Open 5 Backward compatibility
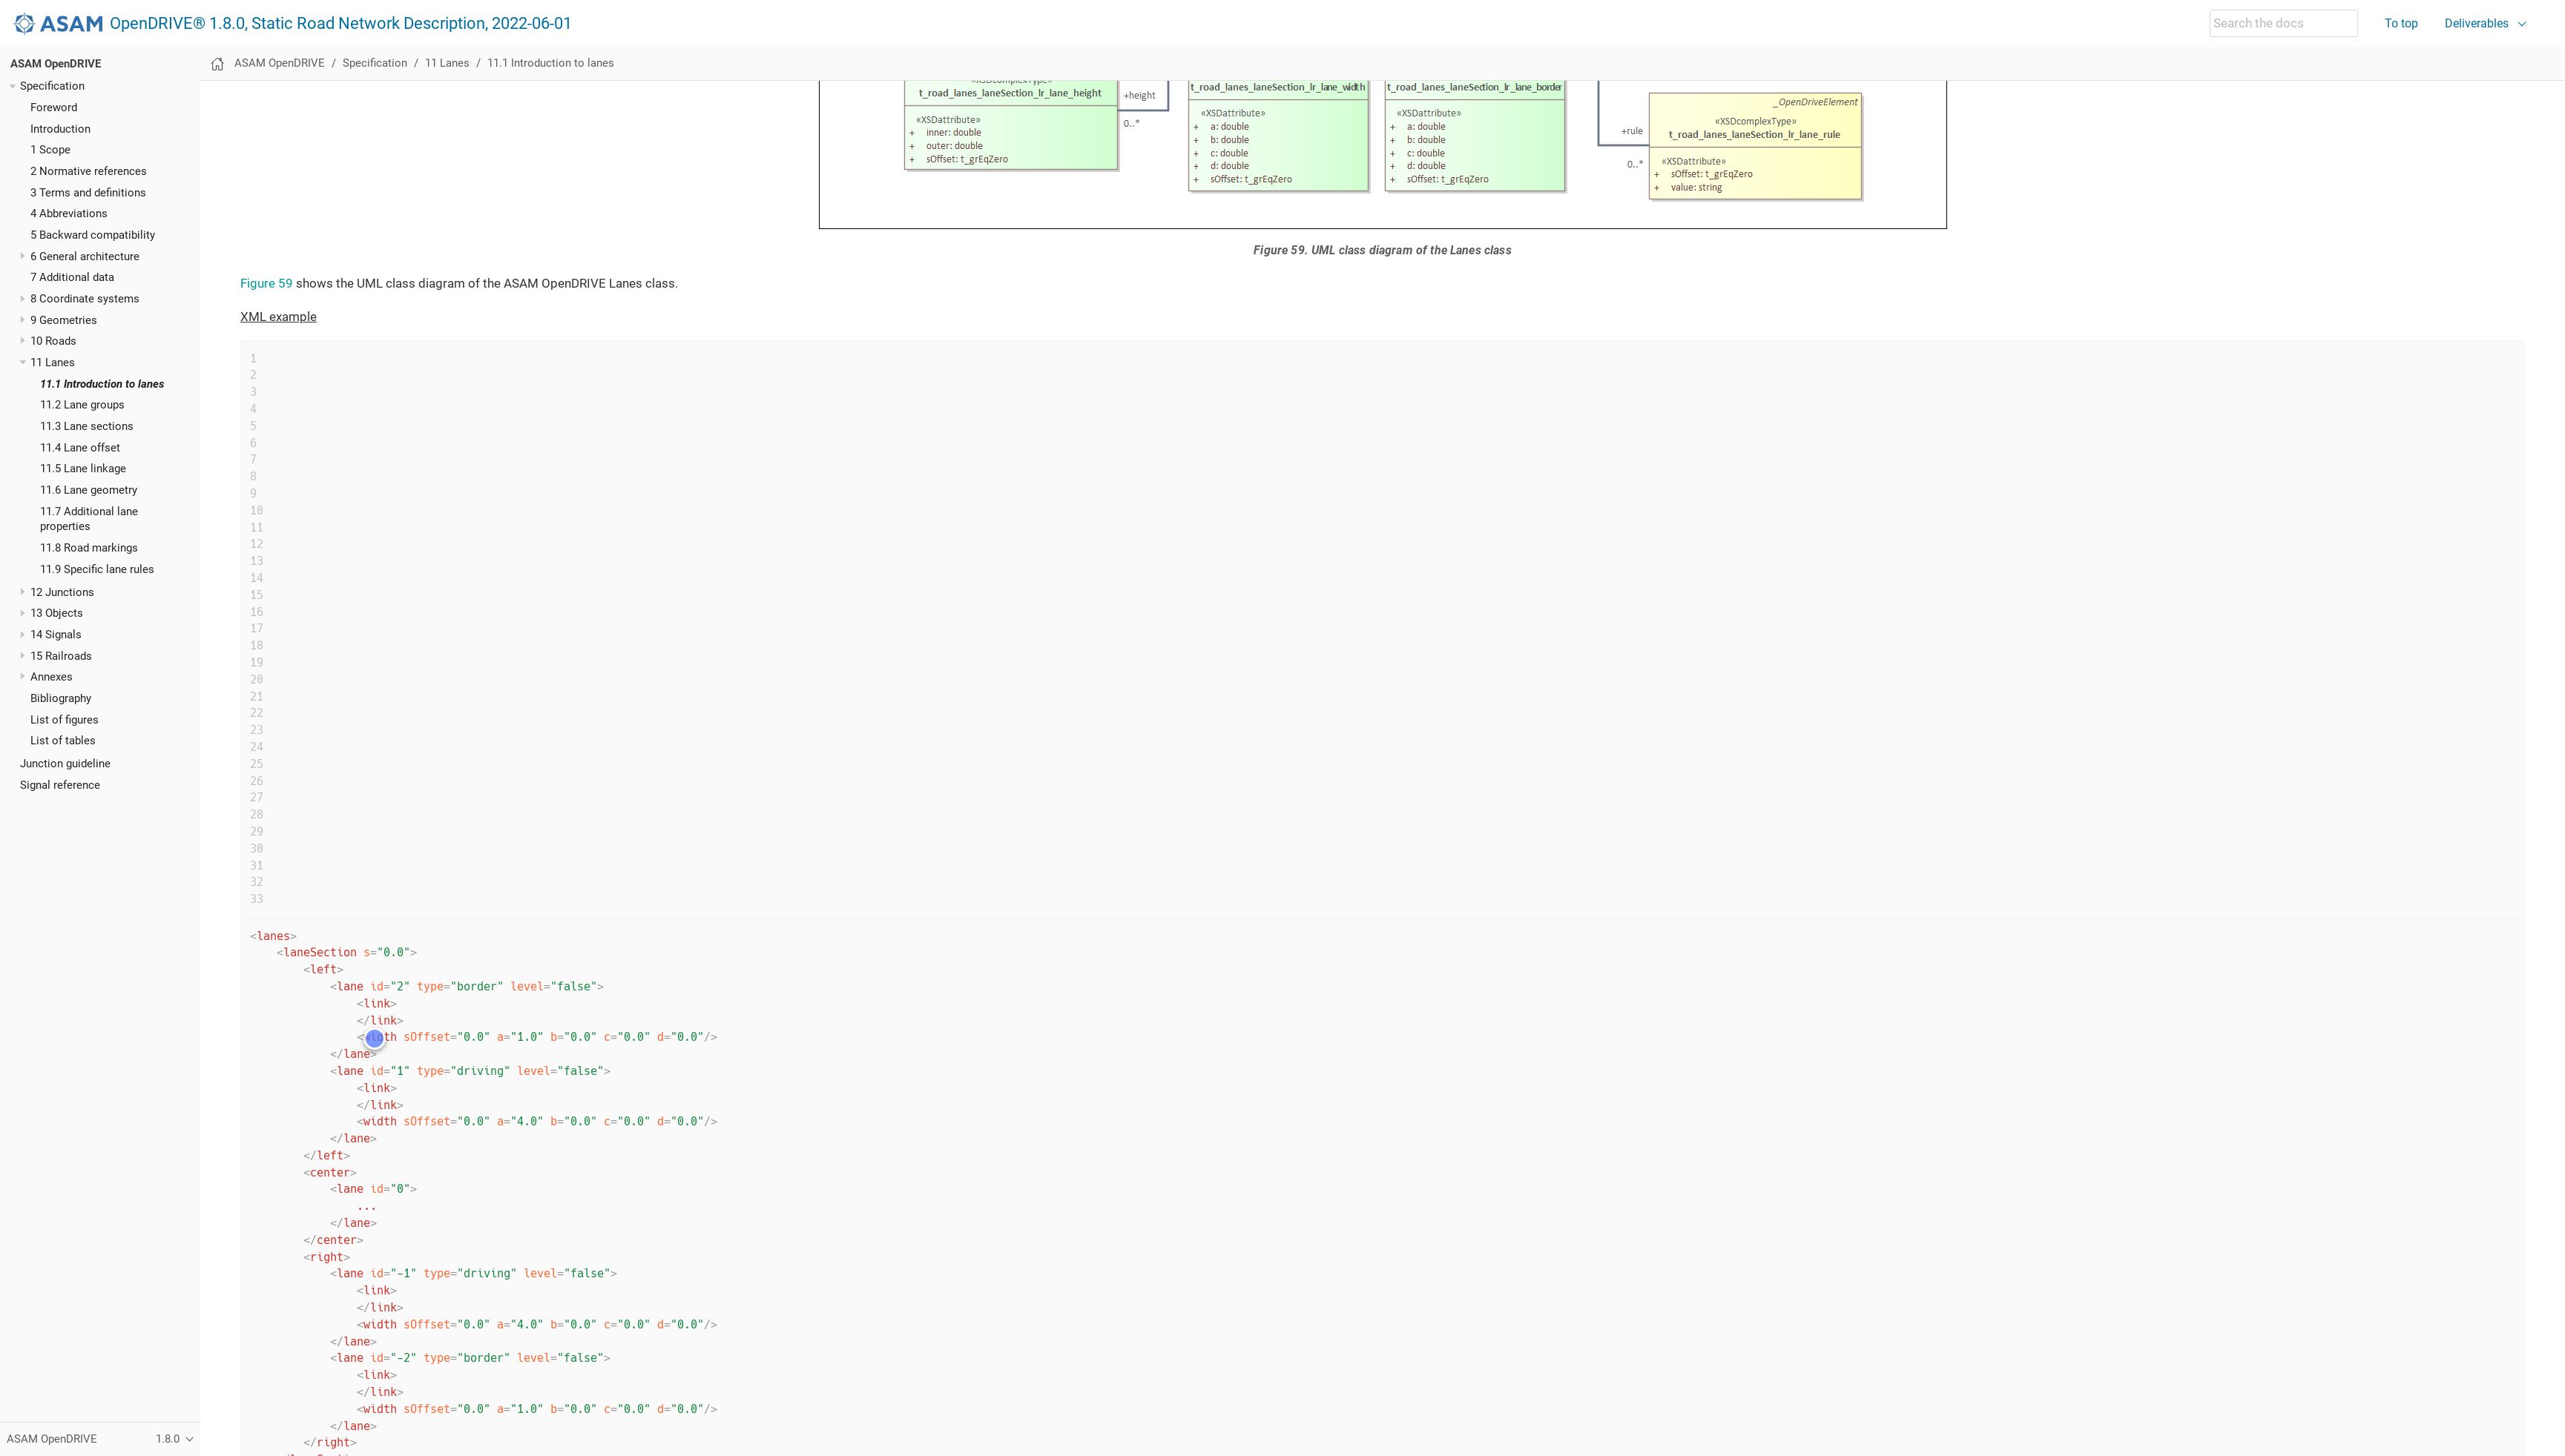 (x=92, y=235)
